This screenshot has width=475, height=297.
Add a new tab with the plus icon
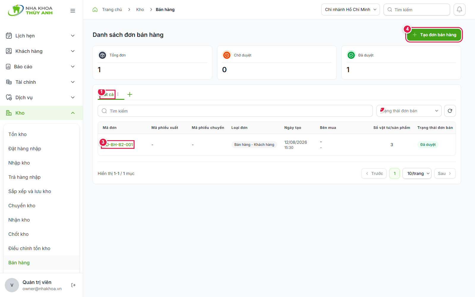point(130,94)
